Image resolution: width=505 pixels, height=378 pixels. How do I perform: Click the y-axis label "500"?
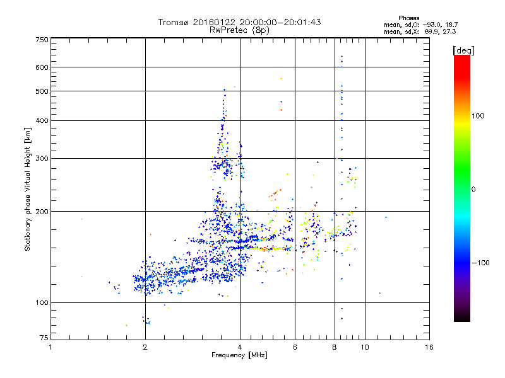pyautogui.click(x=42, y=91)
